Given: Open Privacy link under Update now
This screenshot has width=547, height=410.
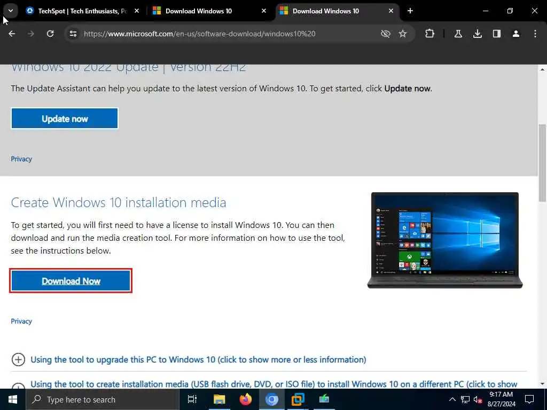Looking at the screenshot, I should click(x=21, y=159).
